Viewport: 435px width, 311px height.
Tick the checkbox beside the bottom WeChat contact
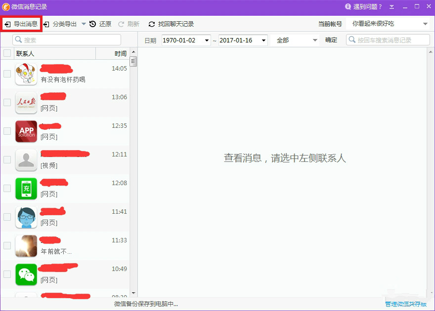pyautogui.click(x=7, y=274)
